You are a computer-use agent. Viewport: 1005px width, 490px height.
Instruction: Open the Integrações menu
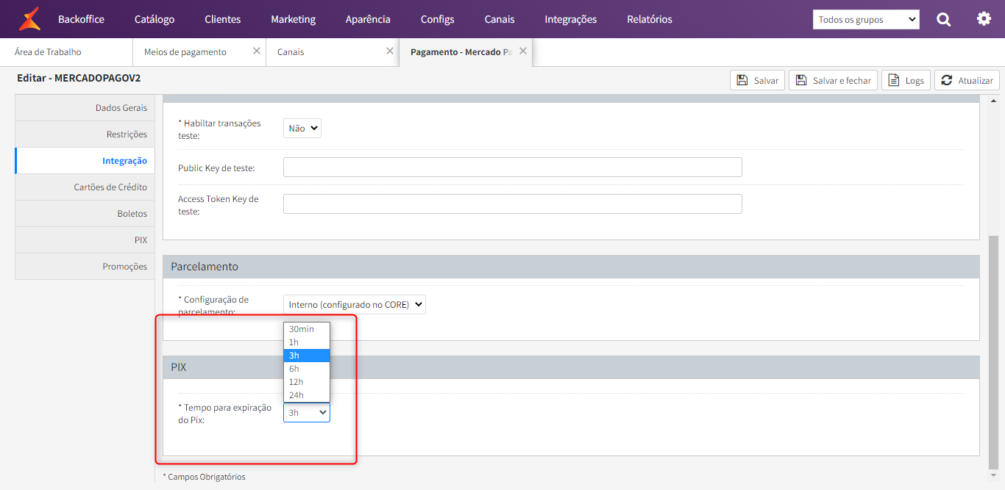pos(571,19)
